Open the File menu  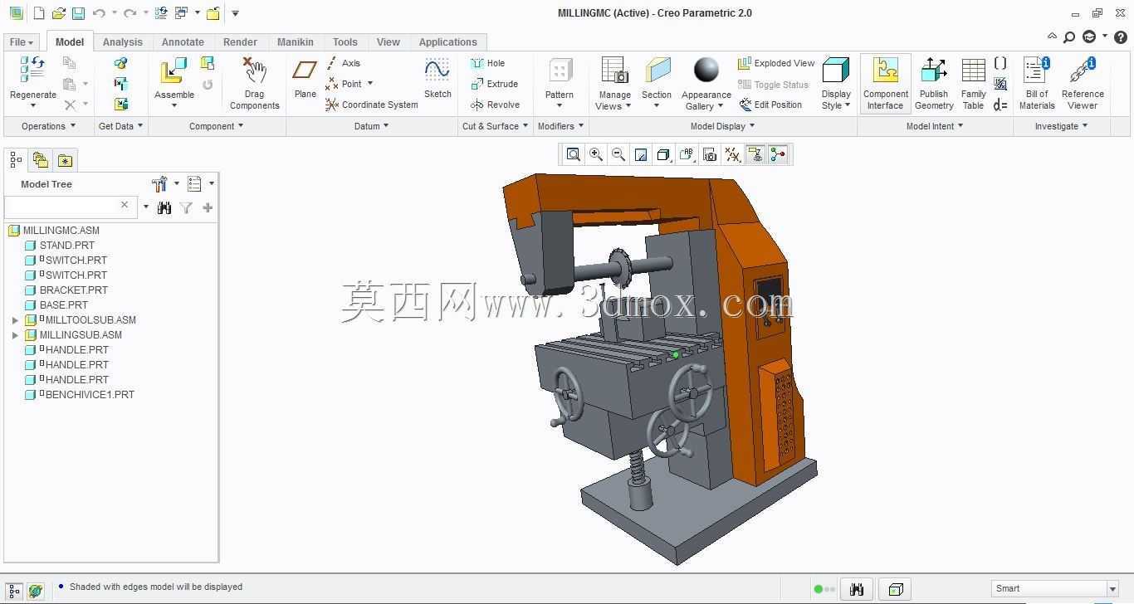pos(21,42)
